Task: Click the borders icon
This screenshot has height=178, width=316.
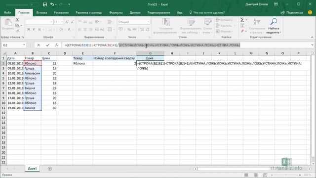Action: point(50,30)
